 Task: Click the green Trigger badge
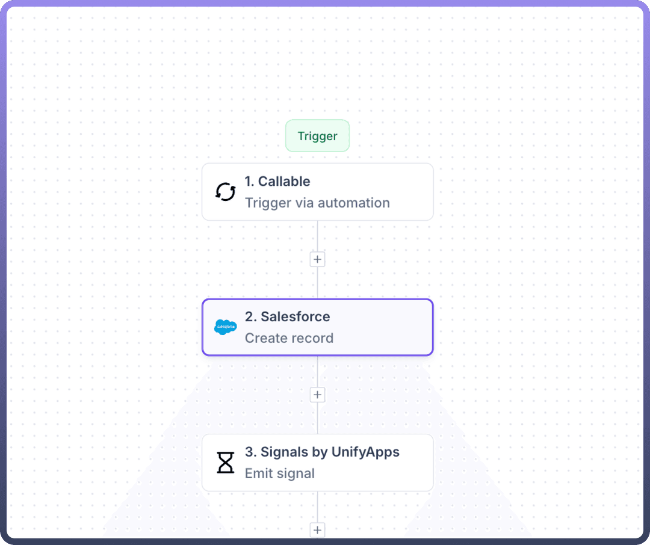(x=317, y=136)
